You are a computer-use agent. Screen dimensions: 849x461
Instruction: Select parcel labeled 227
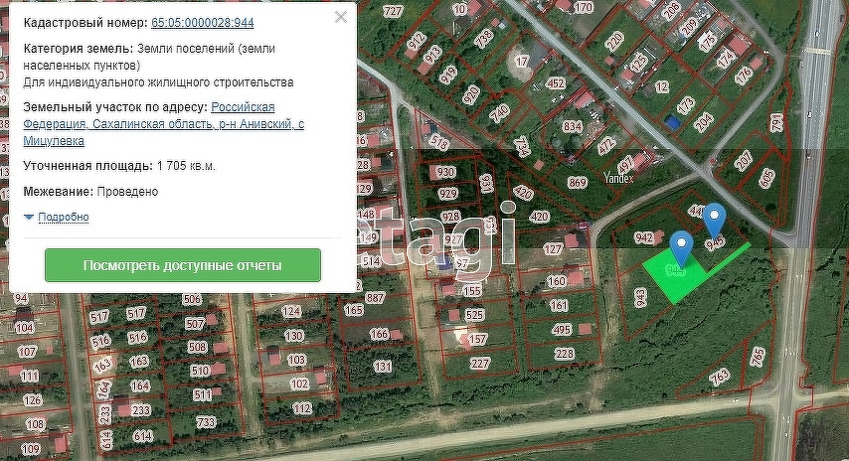tap(480, 363)
